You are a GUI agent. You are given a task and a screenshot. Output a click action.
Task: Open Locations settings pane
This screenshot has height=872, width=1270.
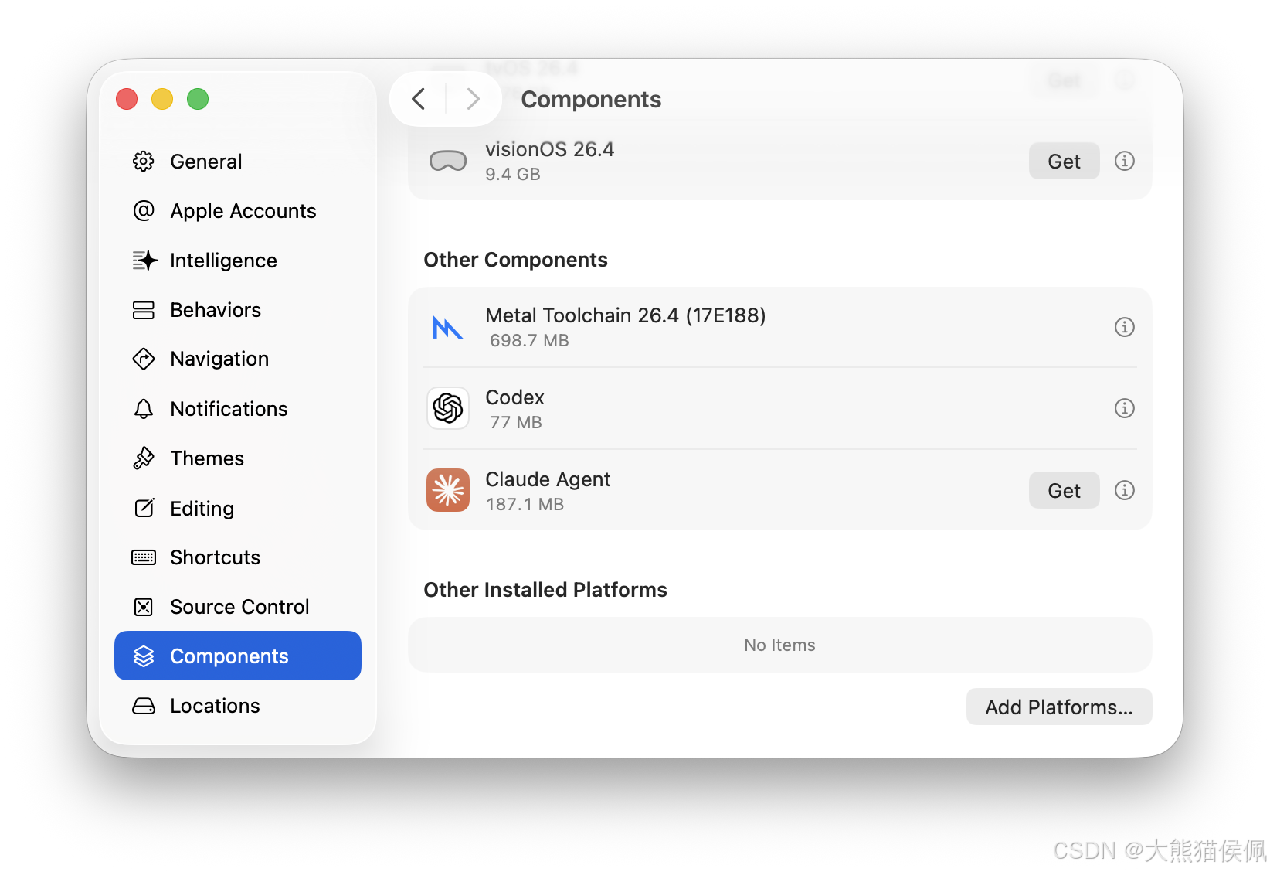(x=238, y=706)
